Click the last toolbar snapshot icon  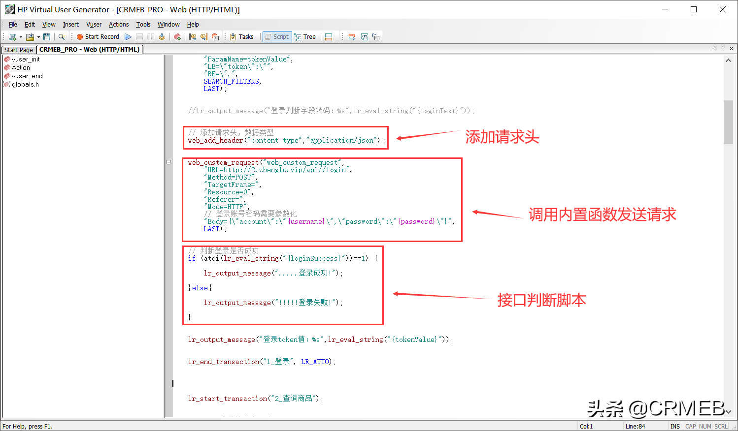(376, 37)
